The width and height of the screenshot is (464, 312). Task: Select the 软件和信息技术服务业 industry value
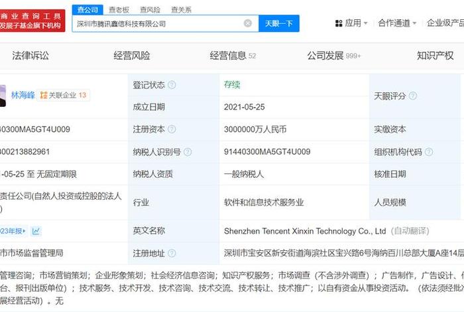click(x=264, y=202)
